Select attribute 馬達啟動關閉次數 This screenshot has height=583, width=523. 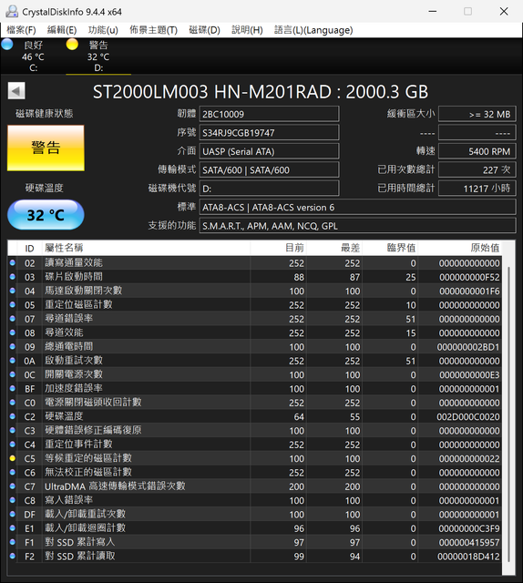[83, 291]
